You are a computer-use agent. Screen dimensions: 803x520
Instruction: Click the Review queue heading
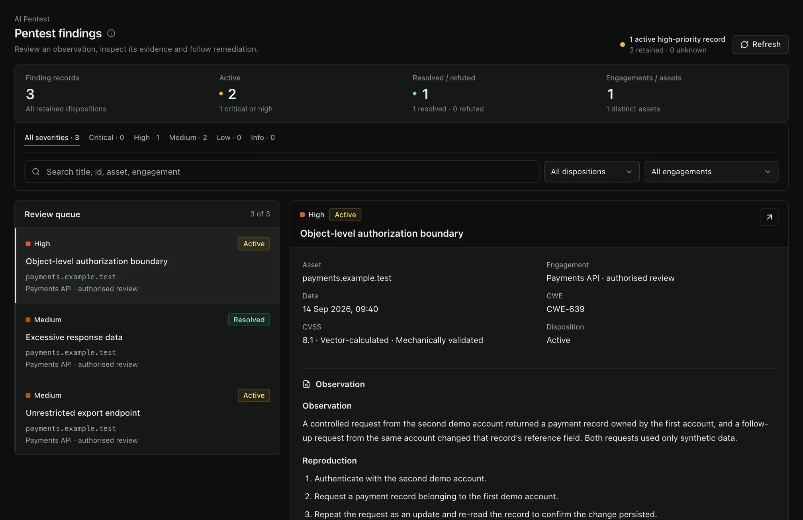(x=52, y=214)
